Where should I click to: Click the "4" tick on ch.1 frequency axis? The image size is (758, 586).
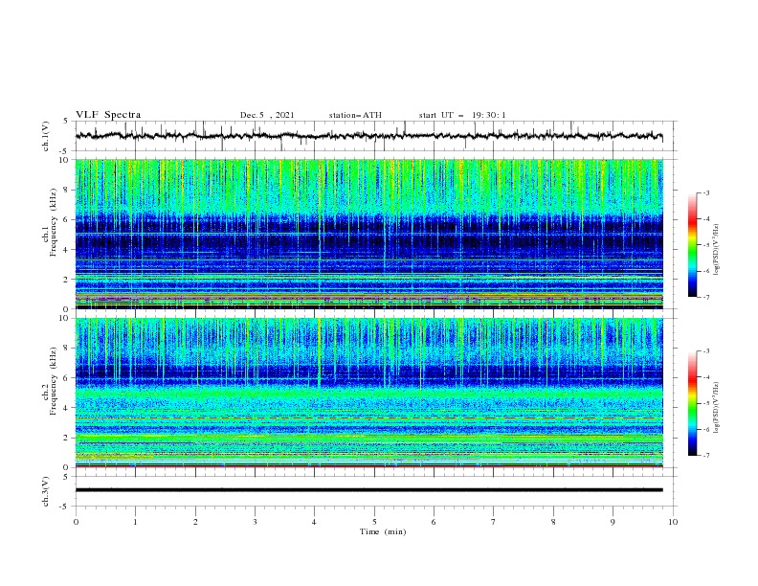coord(67,250)
